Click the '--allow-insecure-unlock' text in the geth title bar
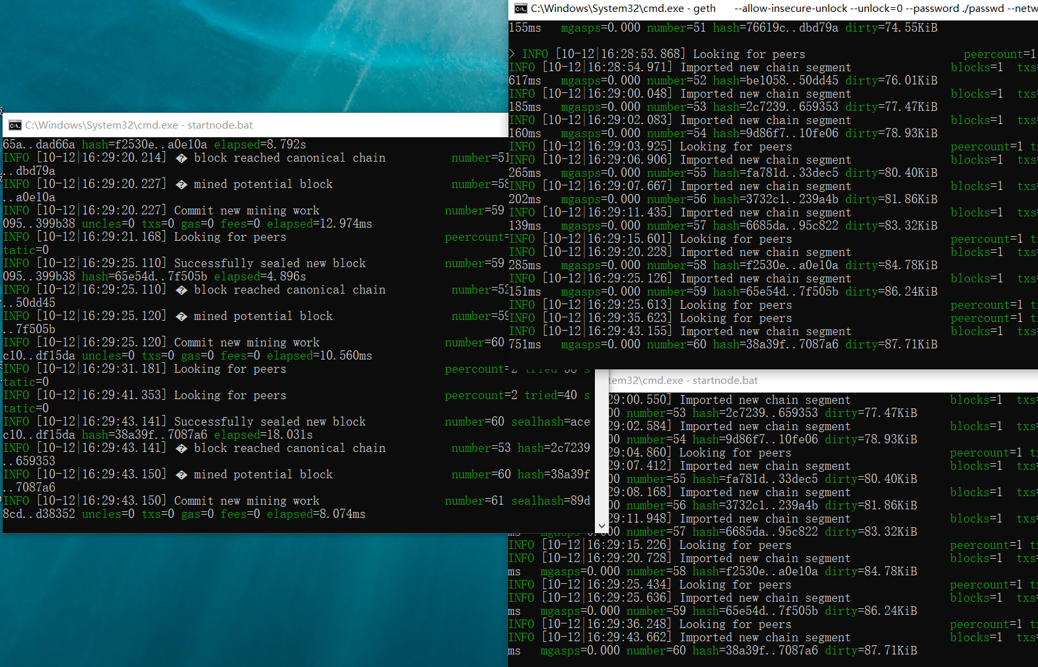 pos(791,9)
